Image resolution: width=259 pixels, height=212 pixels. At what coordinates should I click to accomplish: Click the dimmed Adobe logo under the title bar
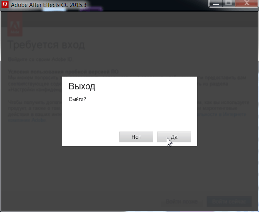tap(15, 24)
